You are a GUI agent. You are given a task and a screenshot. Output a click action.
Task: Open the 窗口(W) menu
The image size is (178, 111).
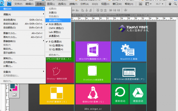pos(117,4)
